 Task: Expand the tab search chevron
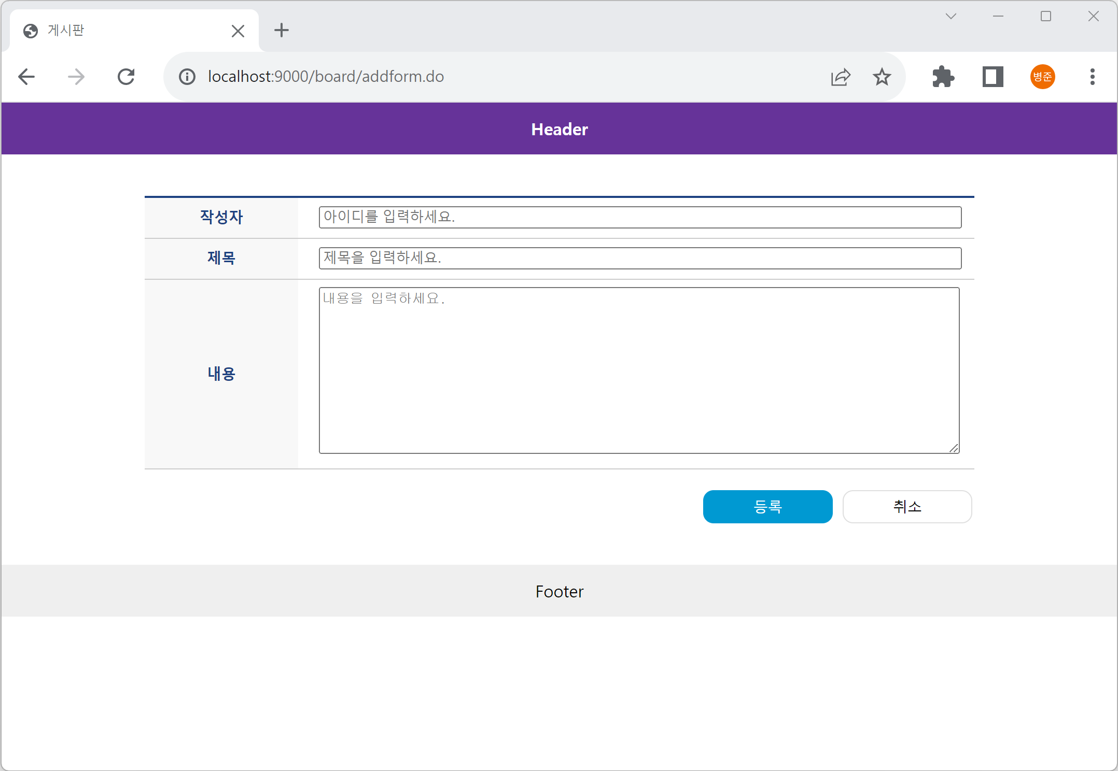pos(951,17)
